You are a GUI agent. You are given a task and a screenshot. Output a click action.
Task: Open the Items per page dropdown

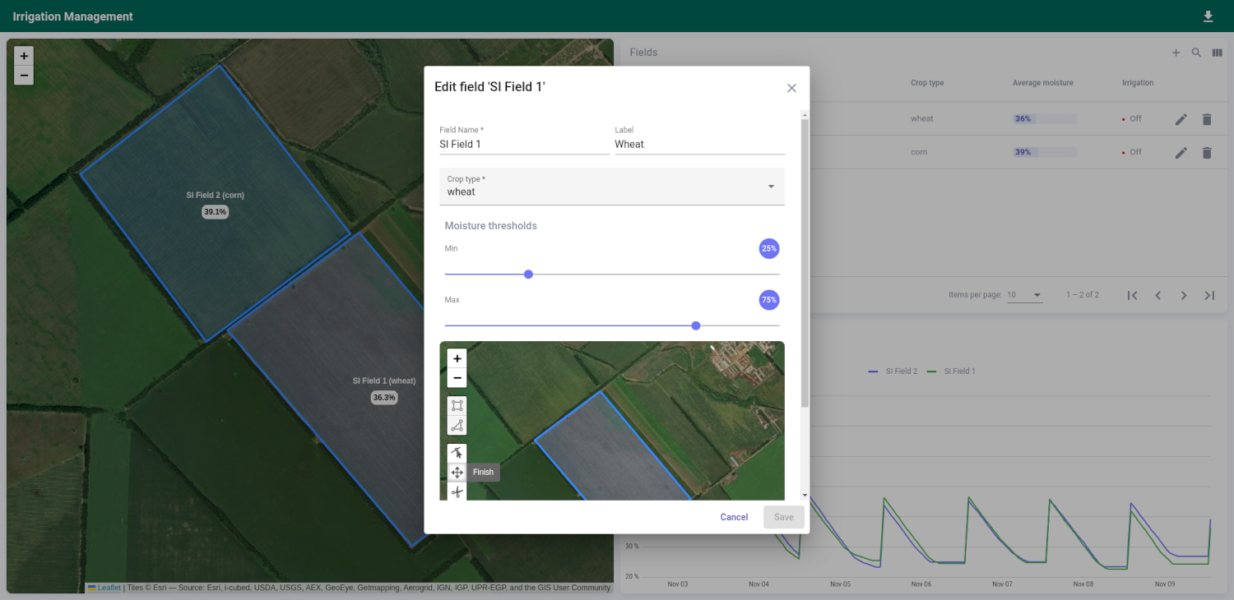(x=1024, y=295)
